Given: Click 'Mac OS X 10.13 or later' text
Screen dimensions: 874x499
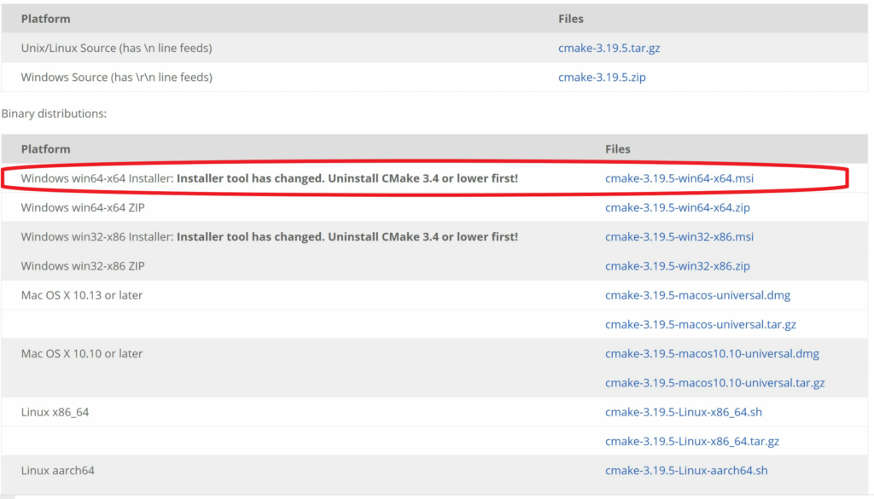Looking at the screenshot, I should pyautogui.click(x=82, y=295).
